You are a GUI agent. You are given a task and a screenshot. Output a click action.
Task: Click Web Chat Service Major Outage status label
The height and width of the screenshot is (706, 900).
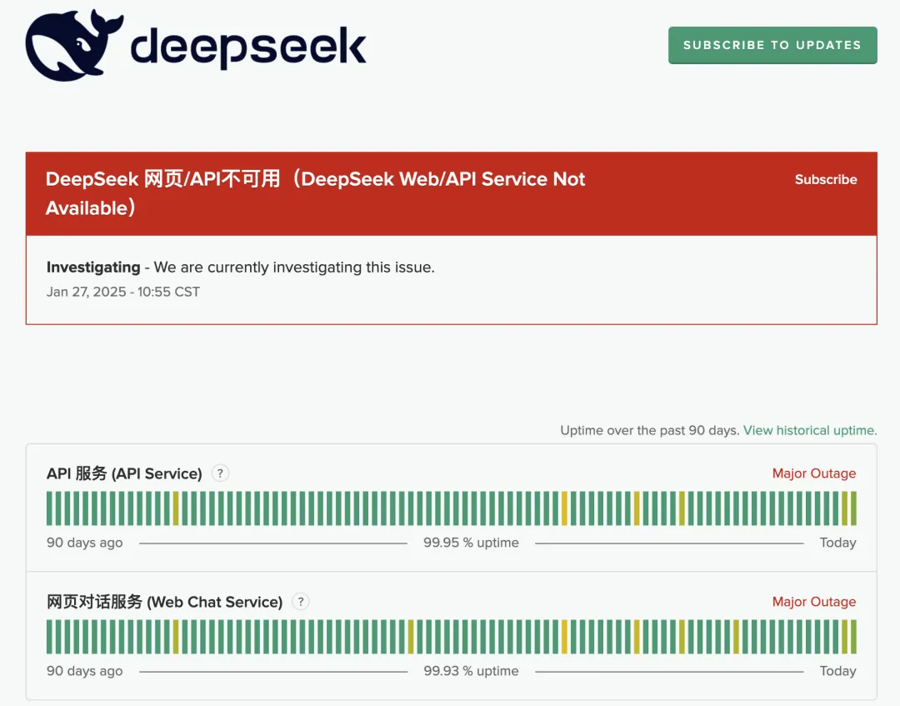(814, 602)
